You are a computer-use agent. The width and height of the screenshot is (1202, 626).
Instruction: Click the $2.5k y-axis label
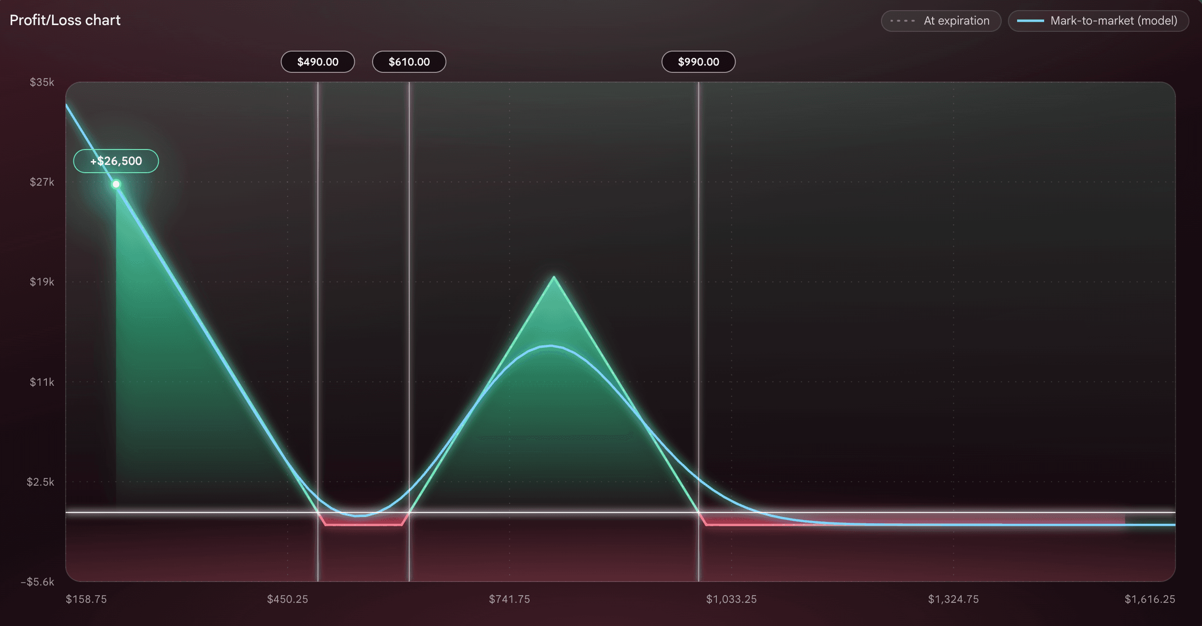coord(41,482)
